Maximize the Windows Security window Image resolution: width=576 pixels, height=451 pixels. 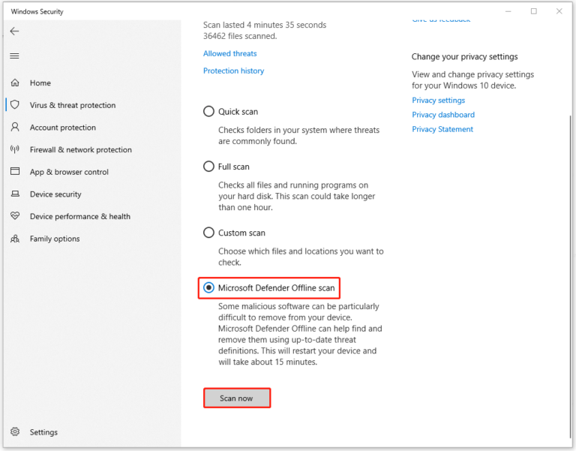click(x=534, y=11)
